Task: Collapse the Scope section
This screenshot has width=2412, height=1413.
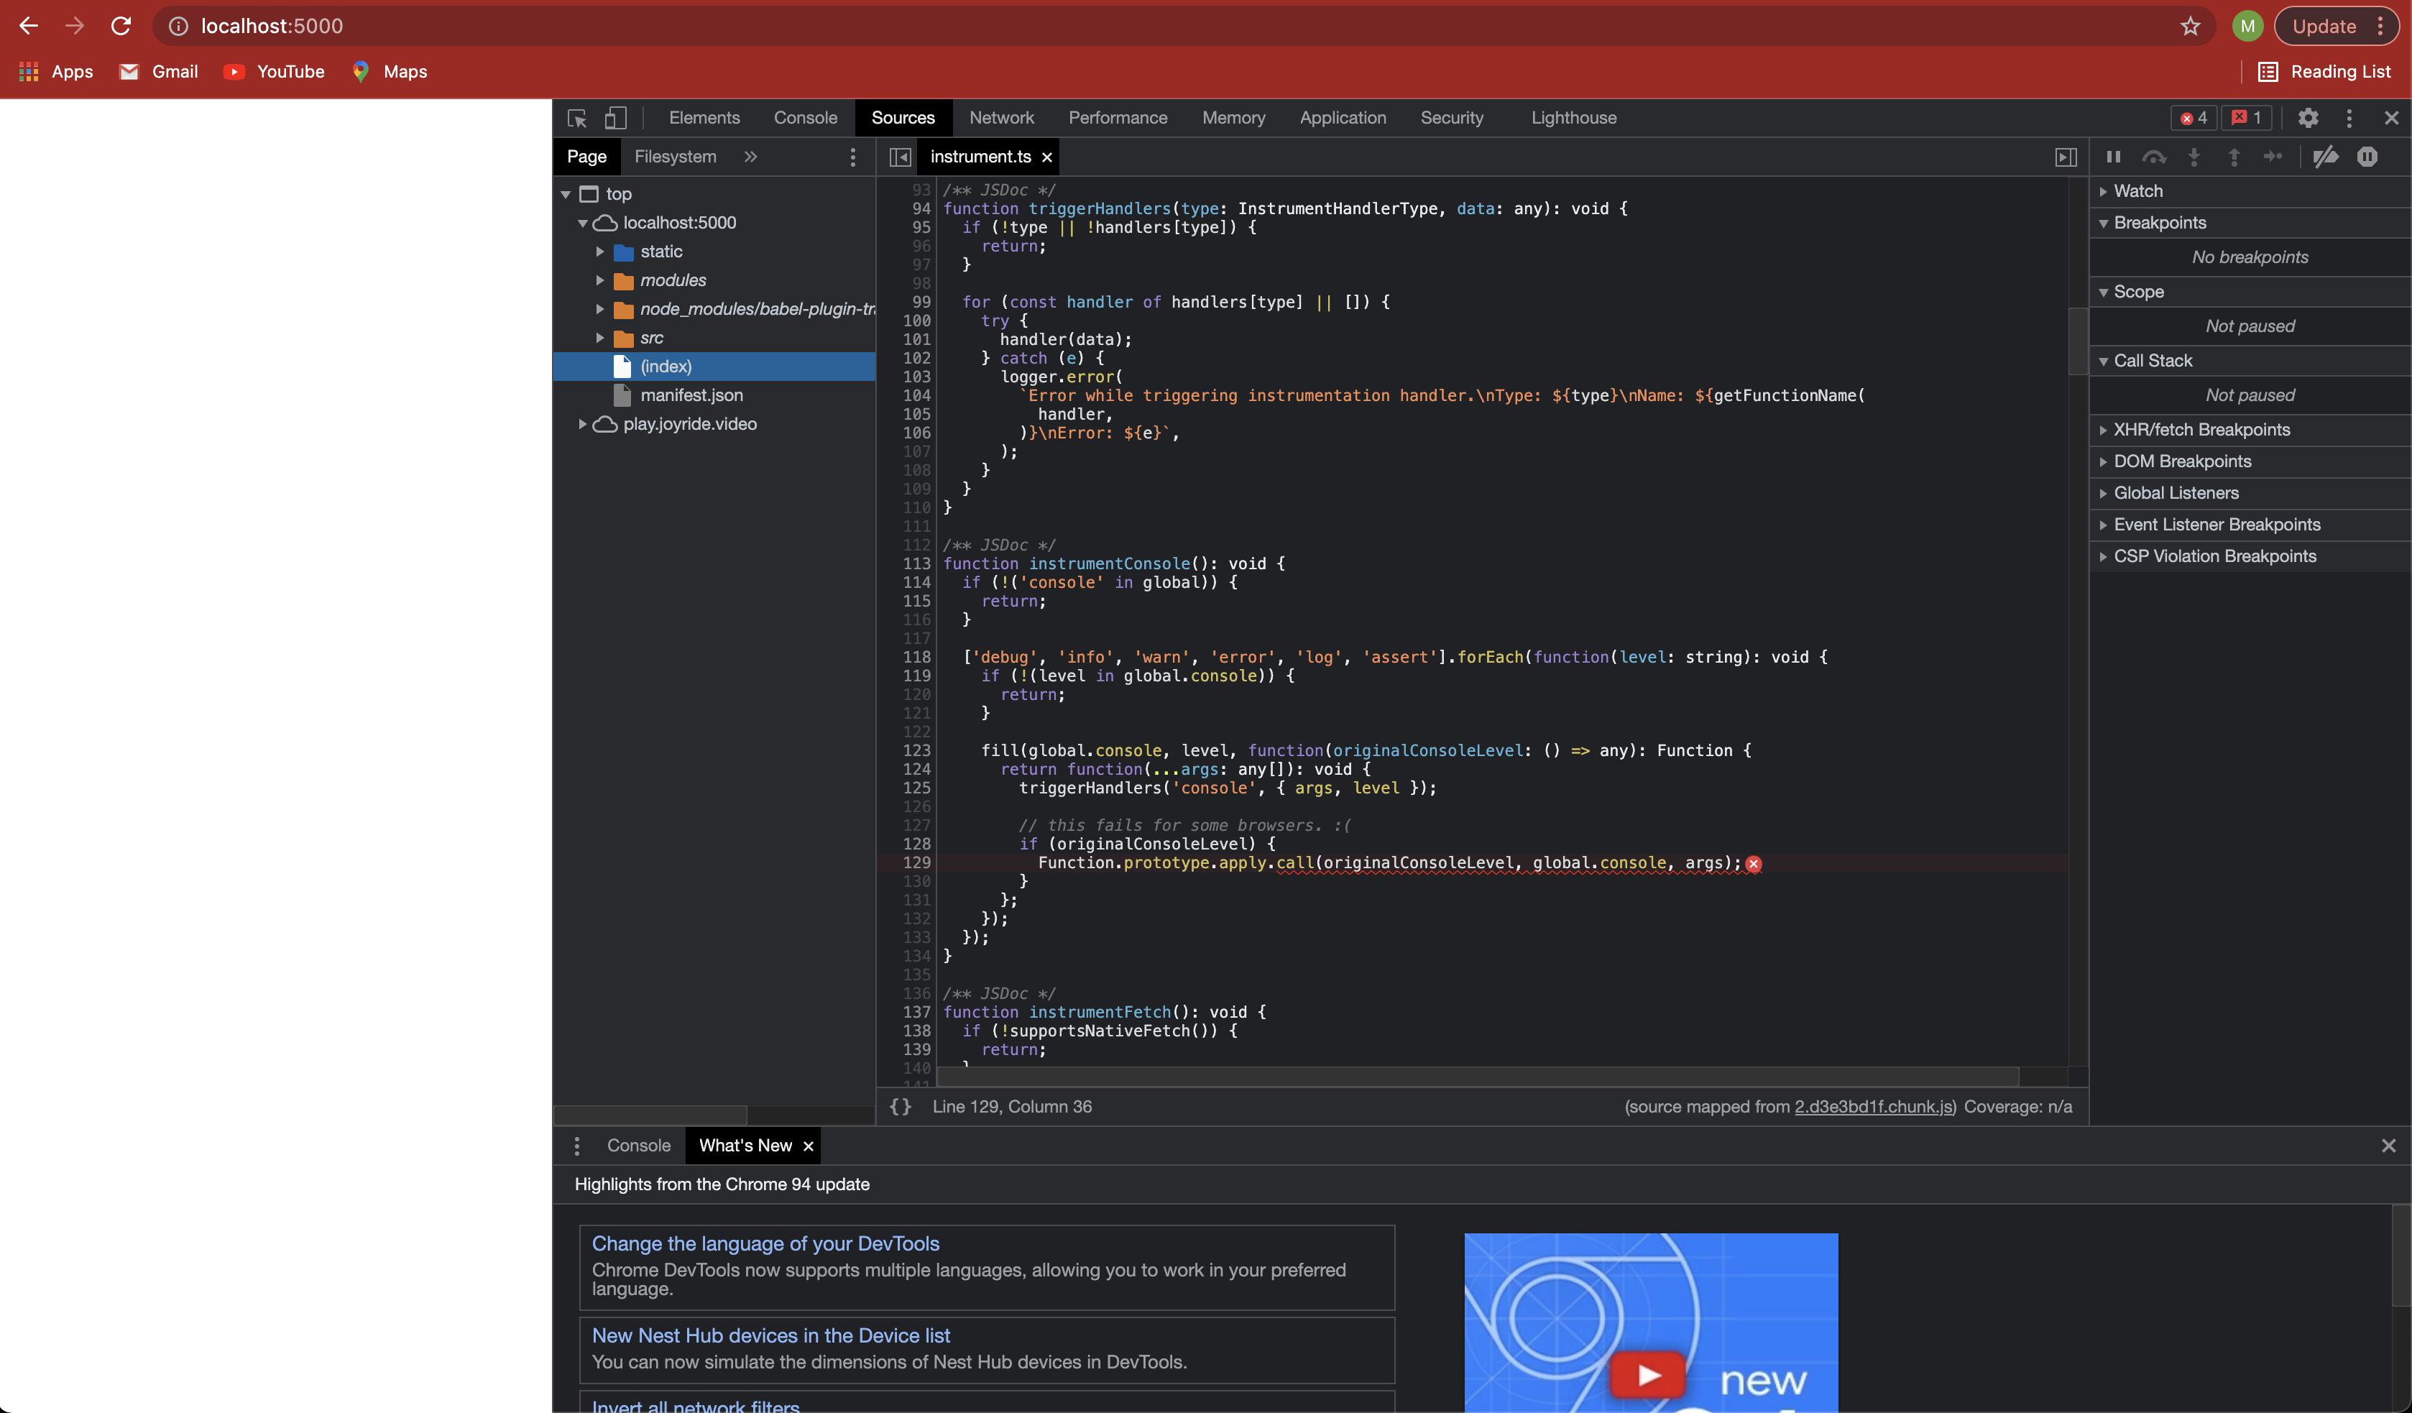Action: (x=2250, y=292)
